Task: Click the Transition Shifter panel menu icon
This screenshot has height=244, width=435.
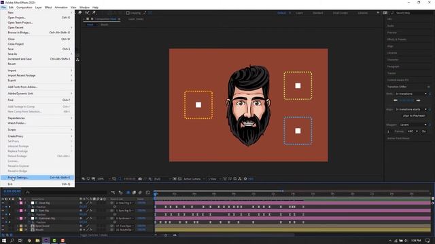Action: [429, 87]
